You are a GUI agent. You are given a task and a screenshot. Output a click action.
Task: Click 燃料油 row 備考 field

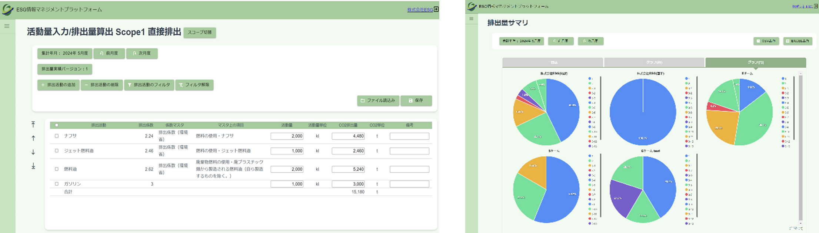[x=409, y=169]
